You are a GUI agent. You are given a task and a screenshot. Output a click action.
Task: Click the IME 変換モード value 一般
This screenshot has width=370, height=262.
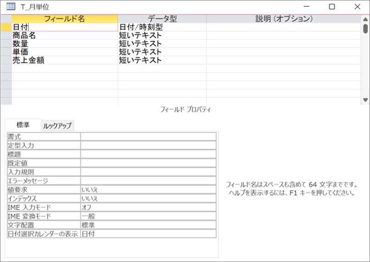[149, 216]
